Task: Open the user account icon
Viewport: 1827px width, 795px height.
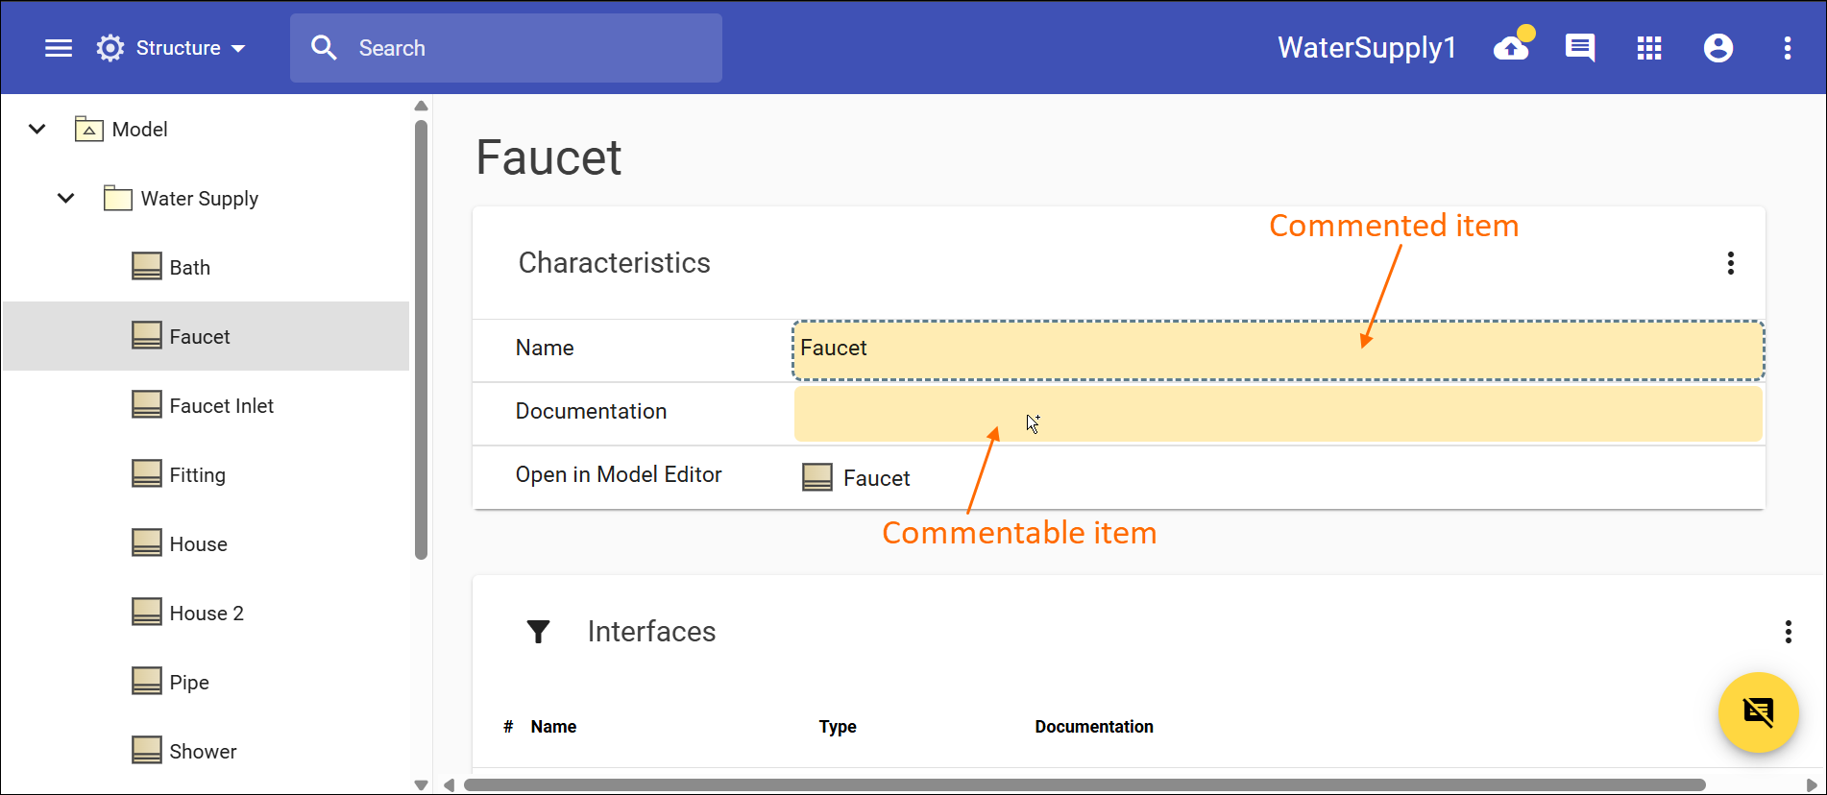Action: 1718,48
